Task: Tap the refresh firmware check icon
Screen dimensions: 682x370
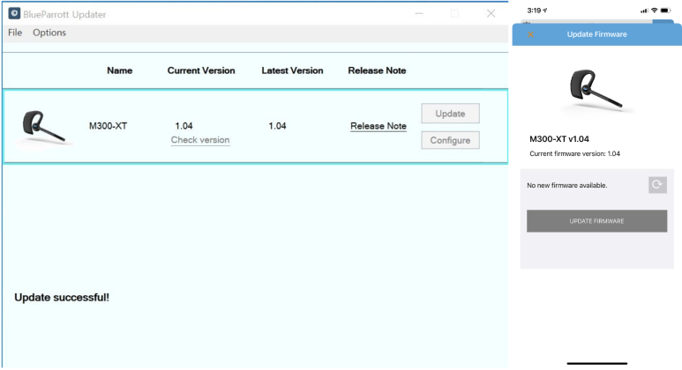Action: coord(657,185)
